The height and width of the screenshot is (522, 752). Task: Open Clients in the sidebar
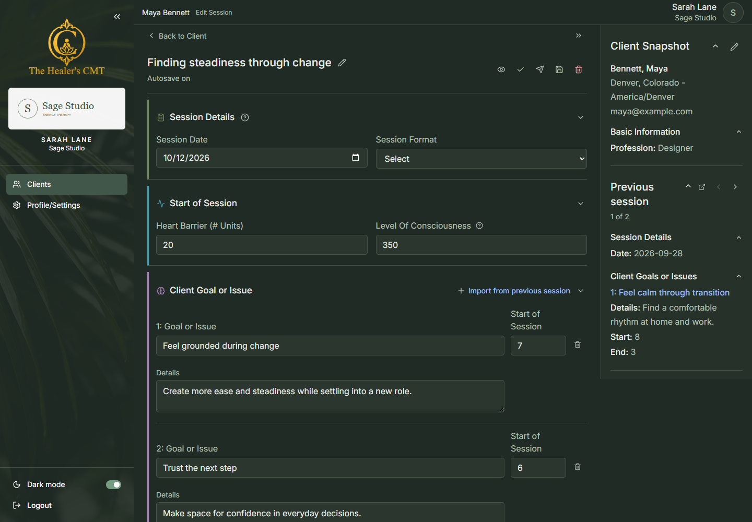click(x=67, y=184)
